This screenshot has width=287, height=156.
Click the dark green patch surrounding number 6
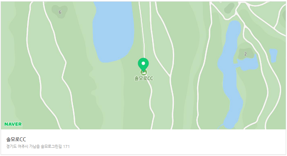pyautogui.click(x=60, y=12)
